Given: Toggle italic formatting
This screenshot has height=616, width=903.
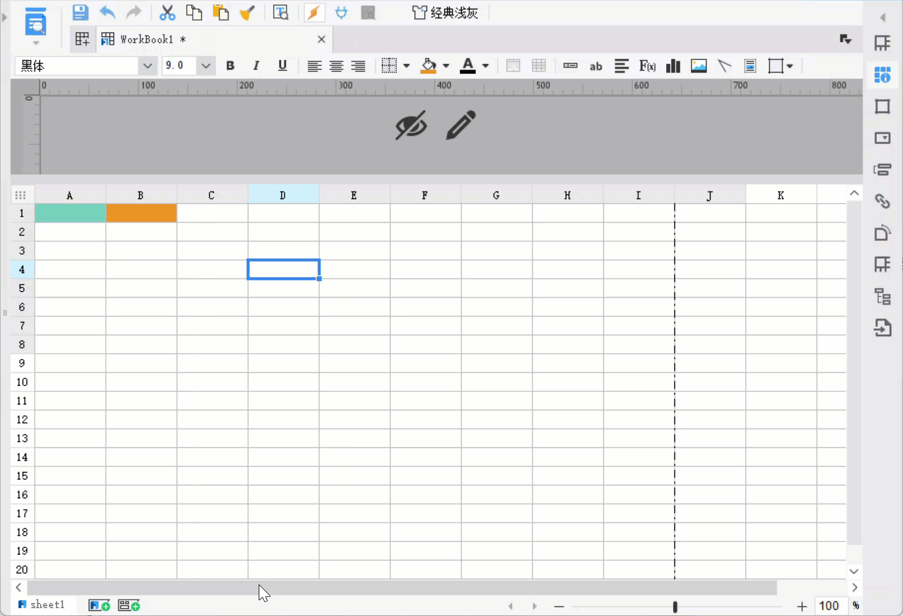Looking at the screenshot, I should click(256, 66).
